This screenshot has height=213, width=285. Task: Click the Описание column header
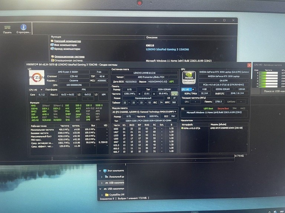[x=152, y=37]
